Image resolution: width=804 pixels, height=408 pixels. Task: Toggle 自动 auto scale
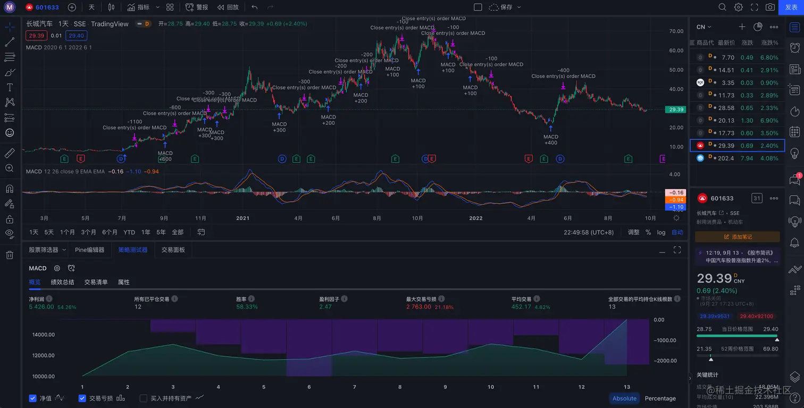pyautogui.click(x=677, y=232)
